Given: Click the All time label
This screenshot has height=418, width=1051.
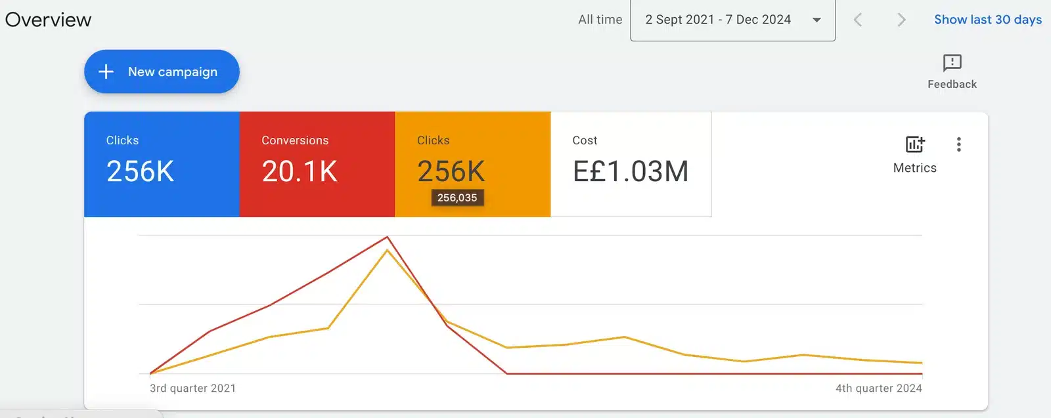Looking at the screenshot, I should pos(600,20).
